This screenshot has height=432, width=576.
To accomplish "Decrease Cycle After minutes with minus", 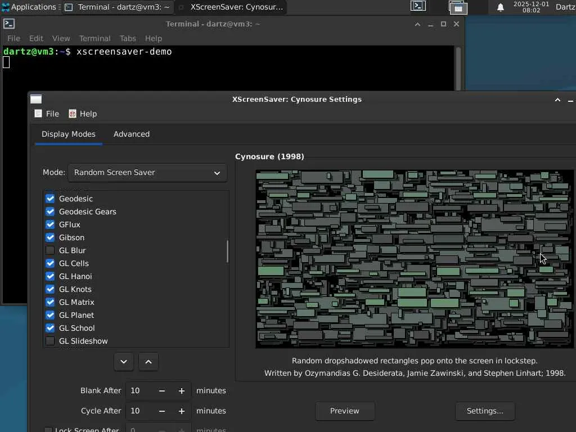I will [x=162, y=411].
